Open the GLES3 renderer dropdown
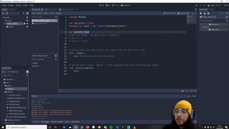The image size is (229, 129). coord(219,5)
